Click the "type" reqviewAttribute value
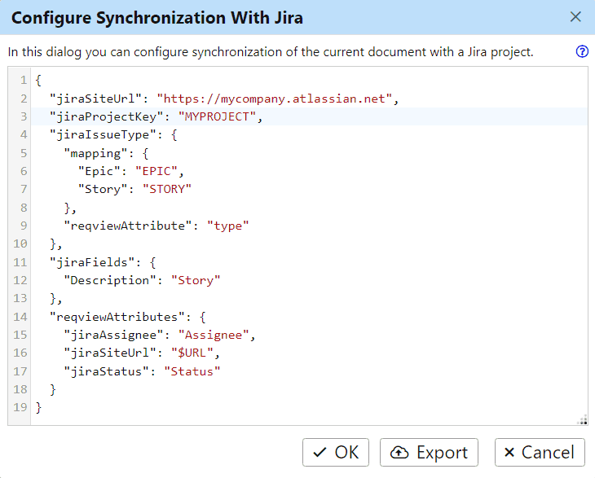 click(227, 226)
